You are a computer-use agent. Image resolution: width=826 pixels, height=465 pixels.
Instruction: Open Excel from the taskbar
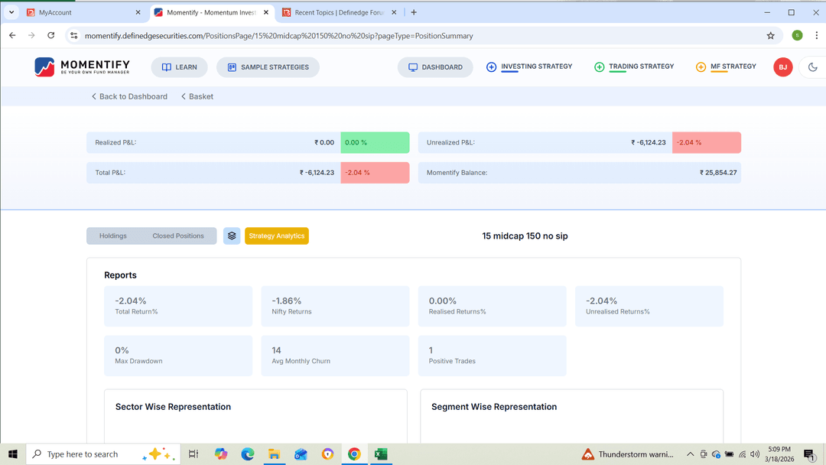(380, 454)
